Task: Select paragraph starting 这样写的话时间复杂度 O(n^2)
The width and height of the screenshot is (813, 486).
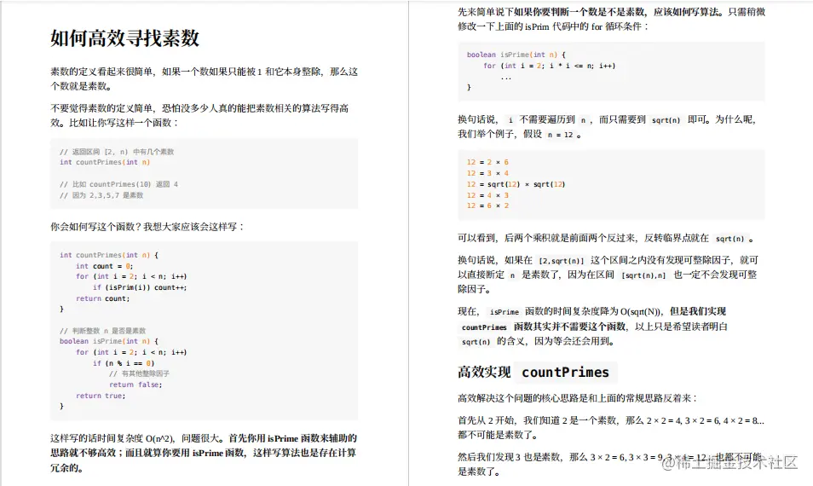Action: tap(203, 453)
